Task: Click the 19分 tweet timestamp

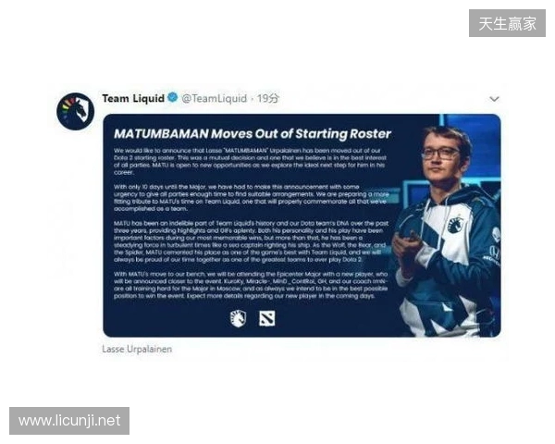Action: (x=268, y=98)
